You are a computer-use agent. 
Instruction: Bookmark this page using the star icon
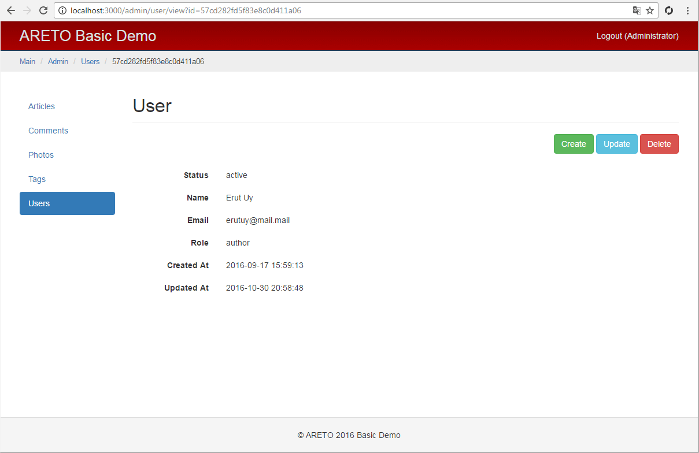(x=650, y=10)
